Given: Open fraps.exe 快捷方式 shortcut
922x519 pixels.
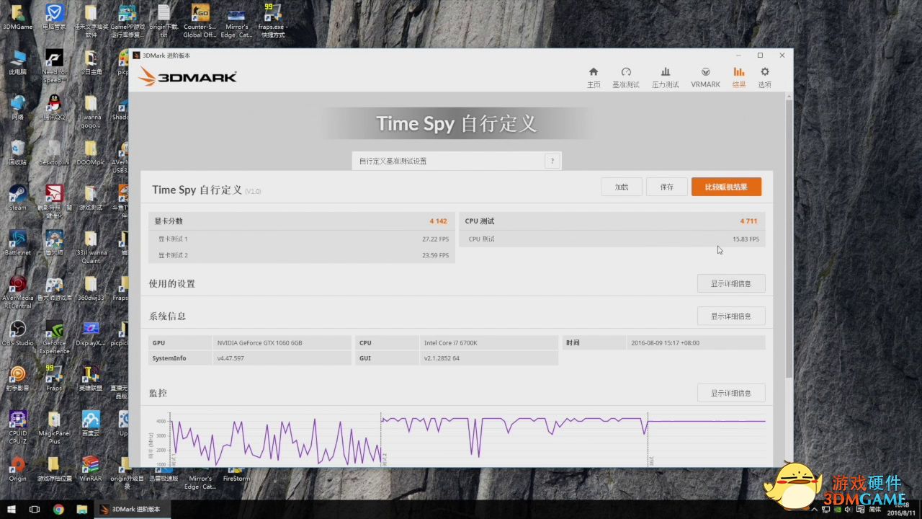Looking at the screenshot, I should point(272,22).
